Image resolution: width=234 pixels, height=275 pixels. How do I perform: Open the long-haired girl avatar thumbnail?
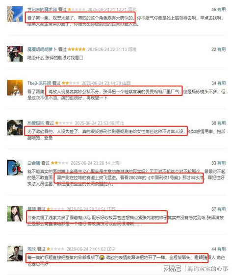pos(15,214)
